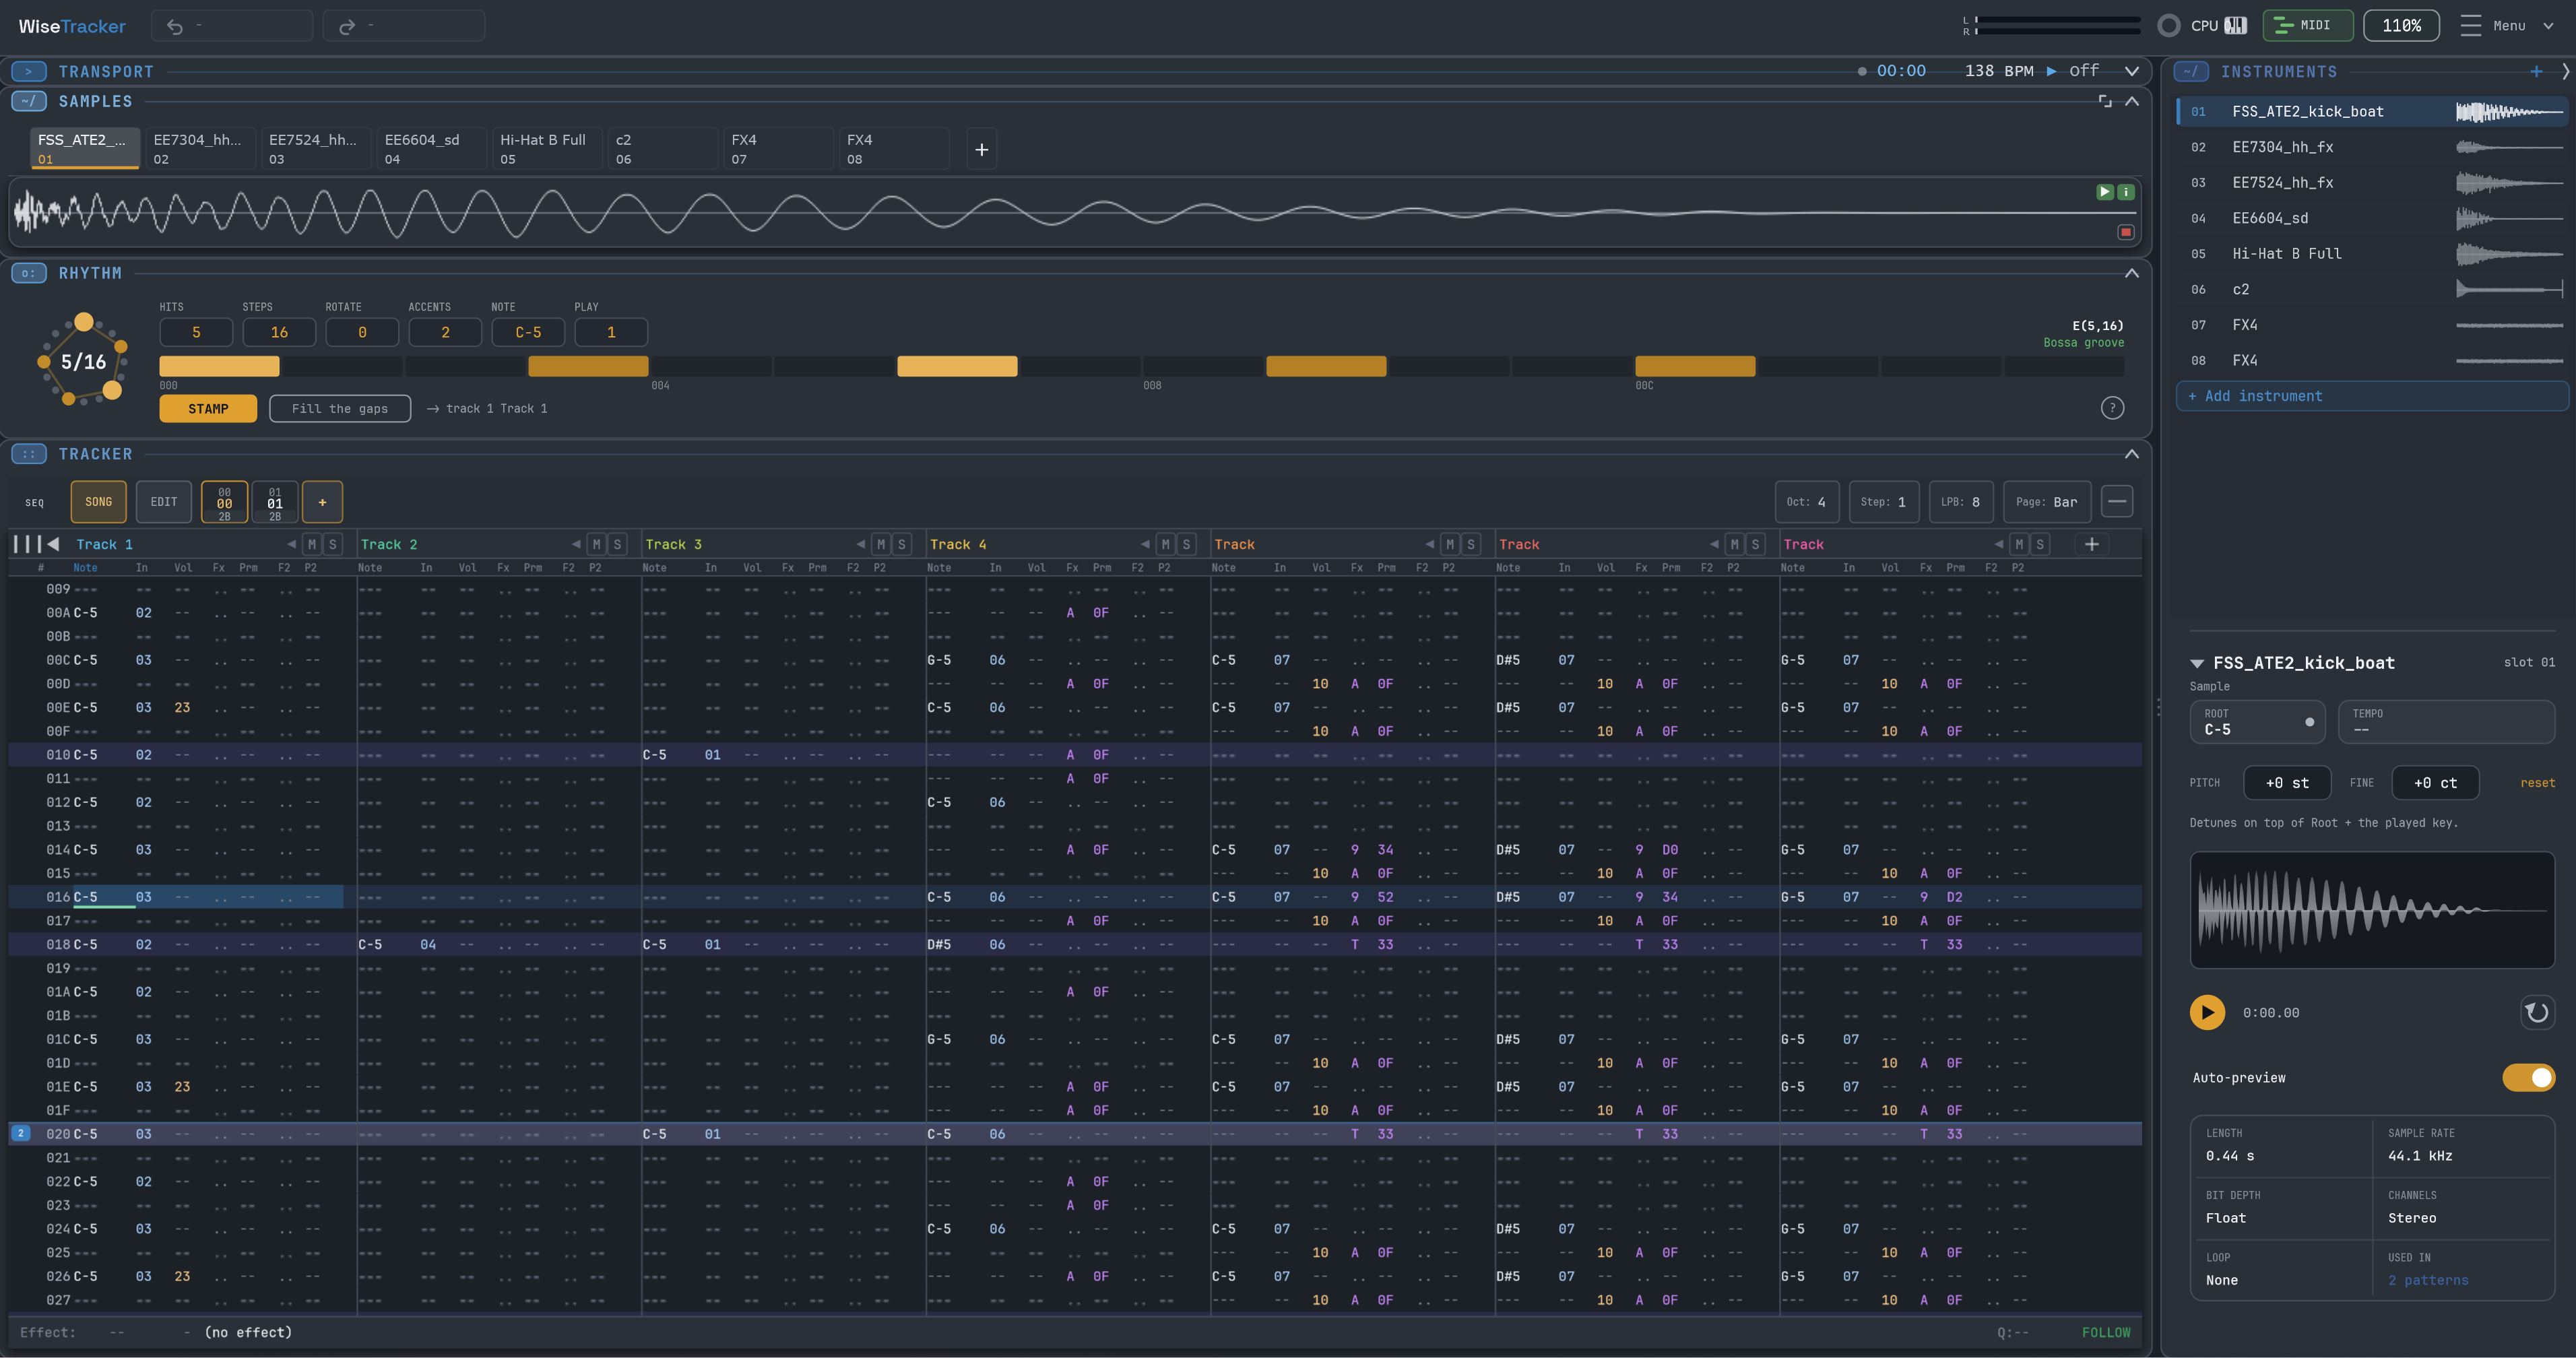
Task: Click the reset pitch link
Action: pos(2537,783)
